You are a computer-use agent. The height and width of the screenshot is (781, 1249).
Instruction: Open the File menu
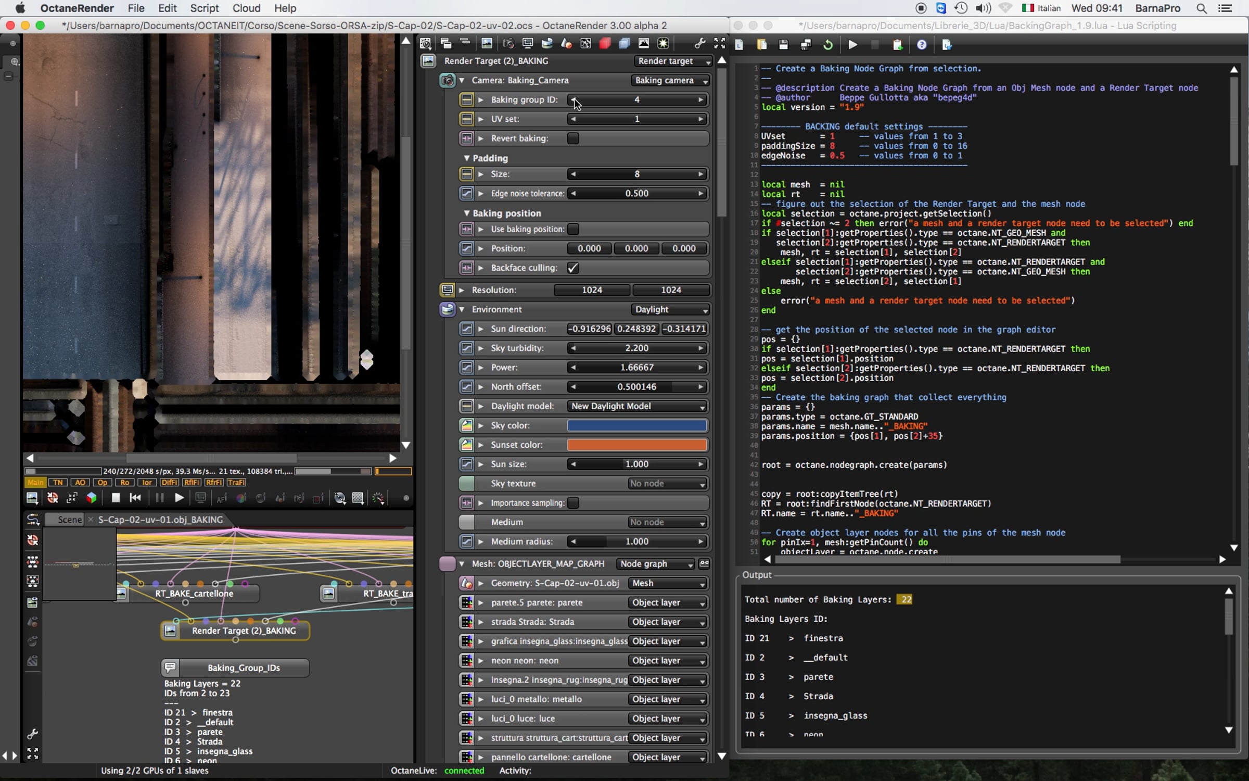click(x=136, y=8)
